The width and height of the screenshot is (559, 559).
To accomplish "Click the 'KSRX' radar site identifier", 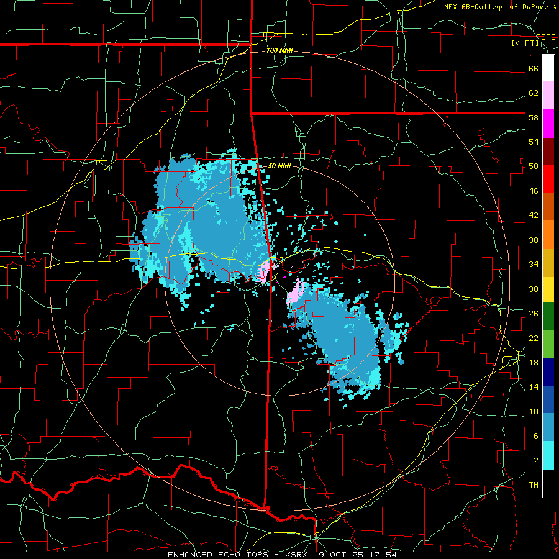I will [x=298, y=555].
